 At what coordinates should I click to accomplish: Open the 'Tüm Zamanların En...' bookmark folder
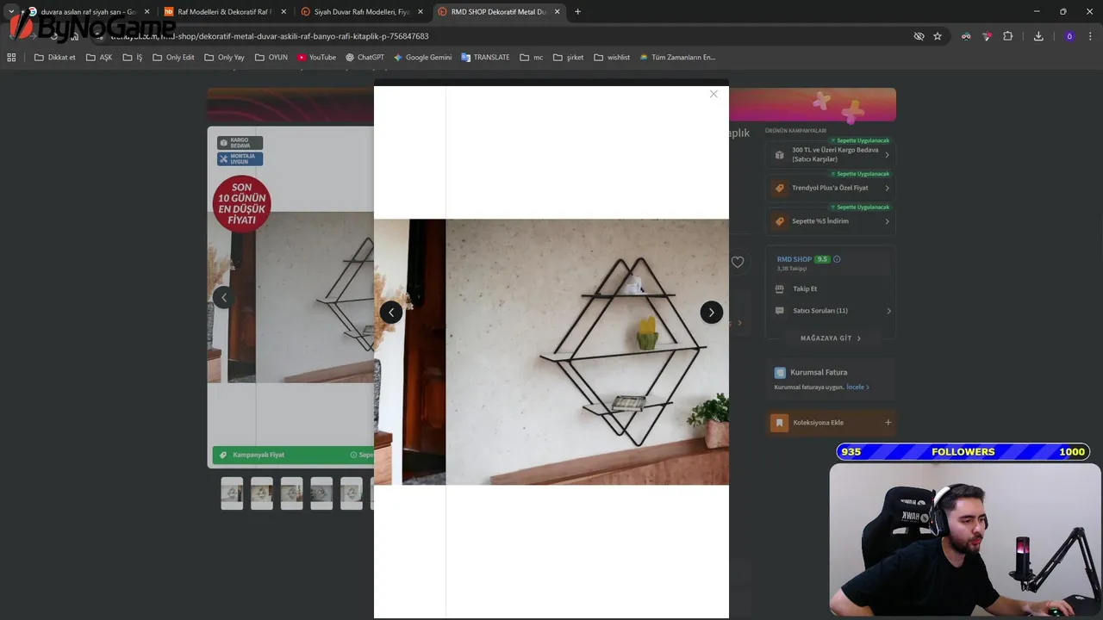[677, 58]
